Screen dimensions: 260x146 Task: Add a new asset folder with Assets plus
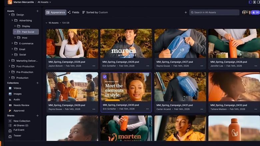37,11
